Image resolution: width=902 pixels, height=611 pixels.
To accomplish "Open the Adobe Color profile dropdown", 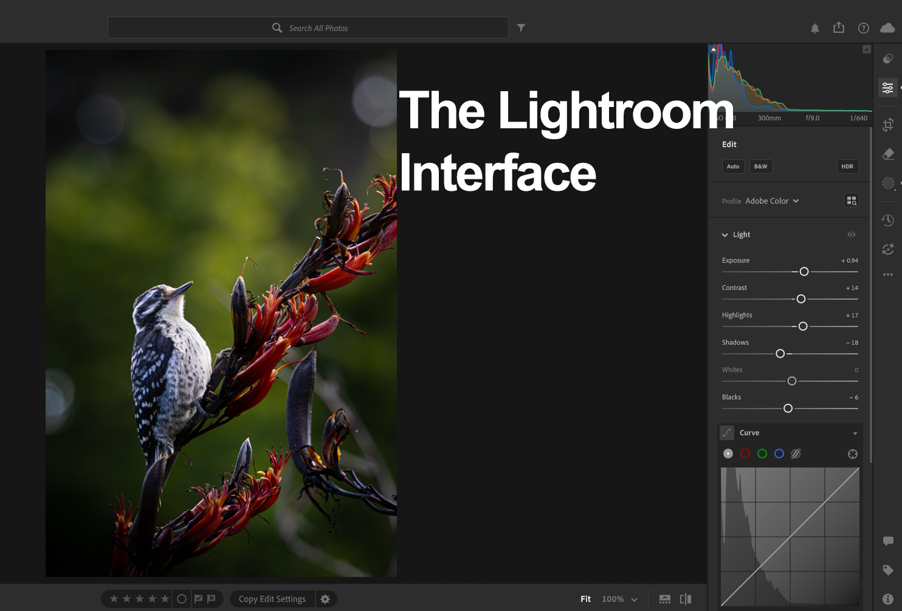I will [x=772, y=201].
